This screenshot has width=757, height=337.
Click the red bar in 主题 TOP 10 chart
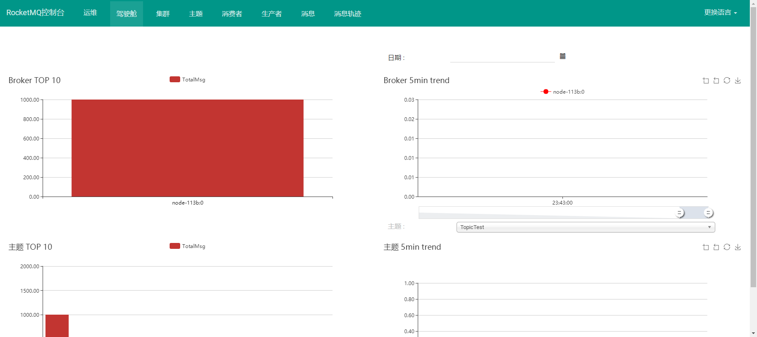pos(57,326)
